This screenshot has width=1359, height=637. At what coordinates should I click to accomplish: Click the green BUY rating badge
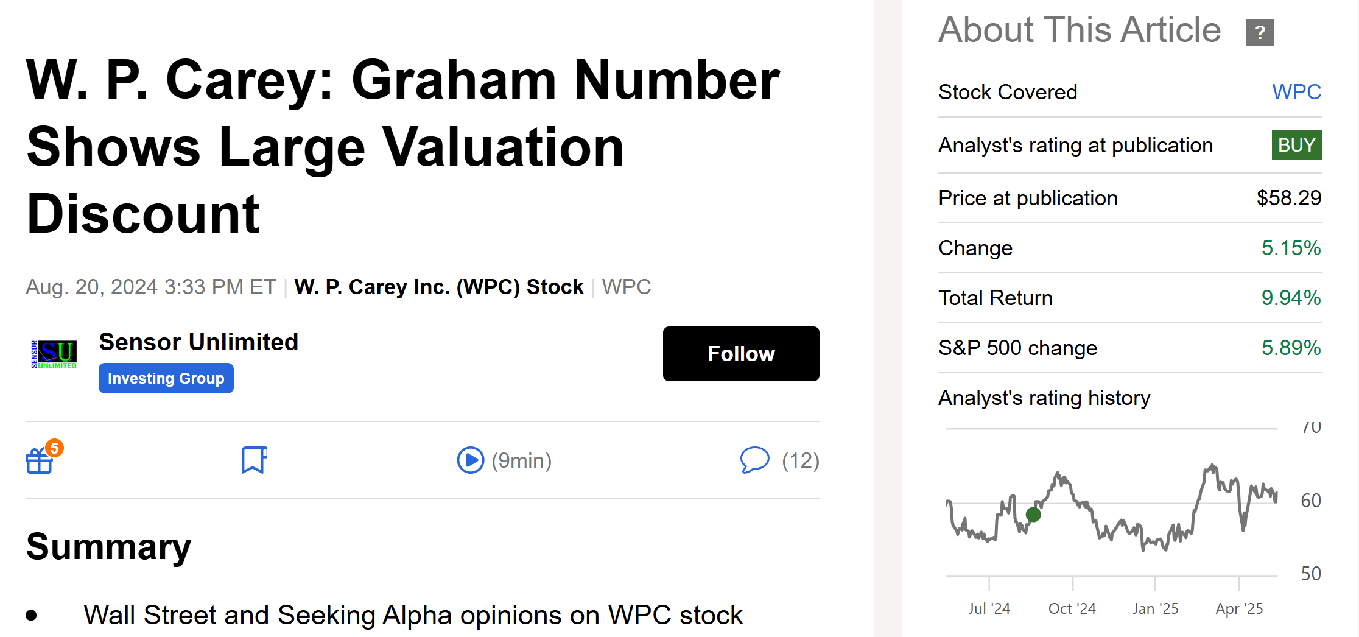(x=1296, y=145)
